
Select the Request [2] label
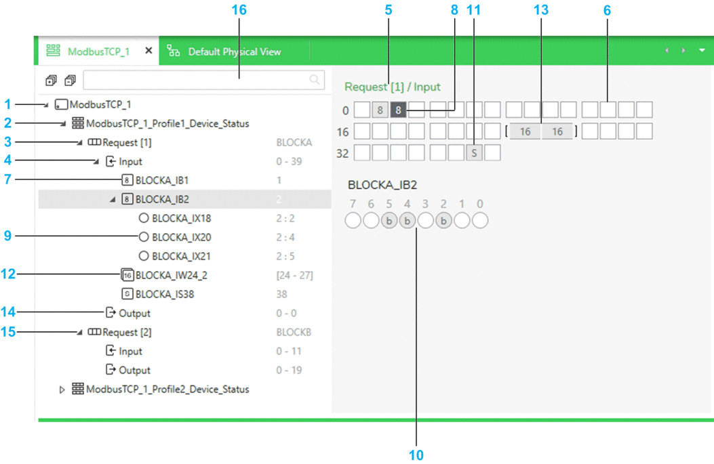(127, 333)
